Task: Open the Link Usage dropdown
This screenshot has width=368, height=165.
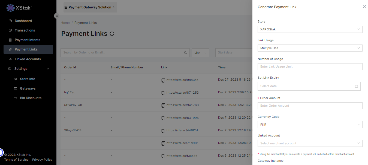Action: (310, 48)
